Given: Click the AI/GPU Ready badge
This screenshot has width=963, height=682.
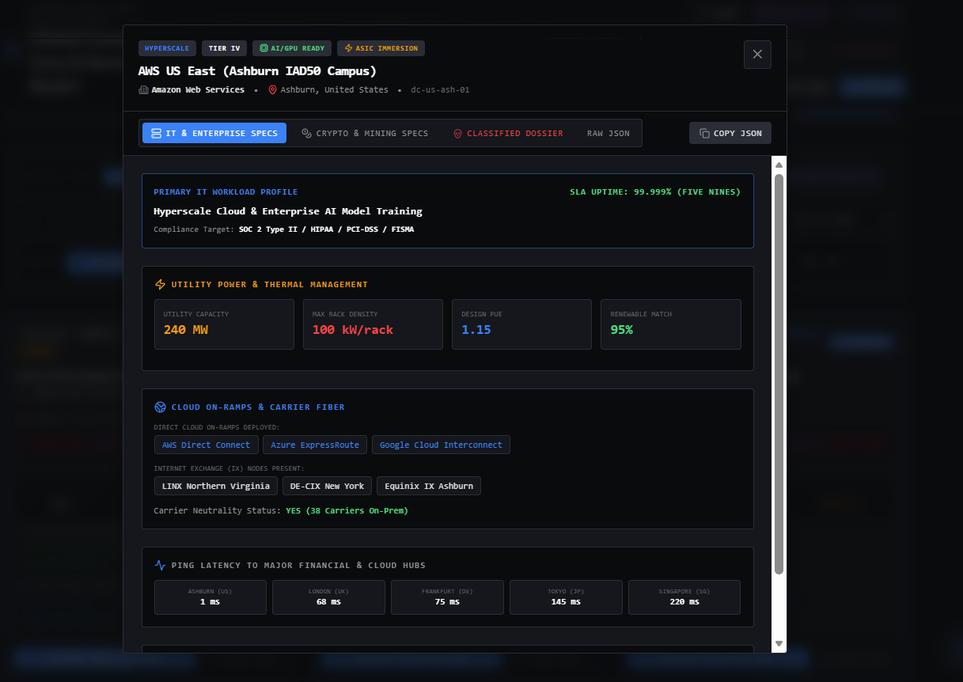Looking at the screenshot, I should click(x=292, y=48).
